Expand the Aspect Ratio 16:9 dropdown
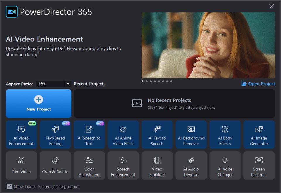 pos(53,84)
